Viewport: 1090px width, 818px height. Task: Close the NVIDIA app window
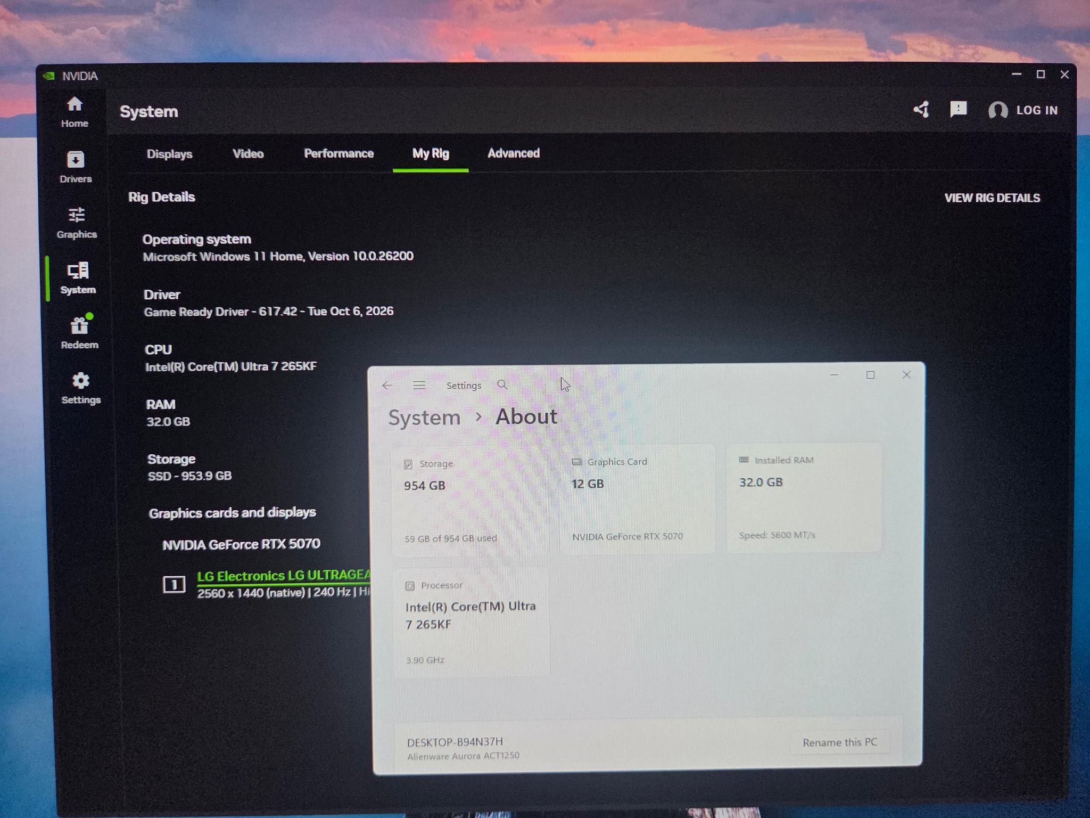tap(1064, 75)
